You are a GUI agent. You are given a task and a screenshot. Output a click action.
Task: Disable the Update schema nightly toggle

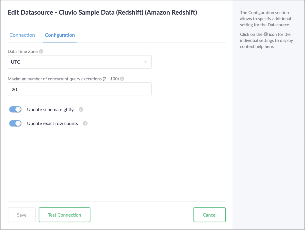15,109
